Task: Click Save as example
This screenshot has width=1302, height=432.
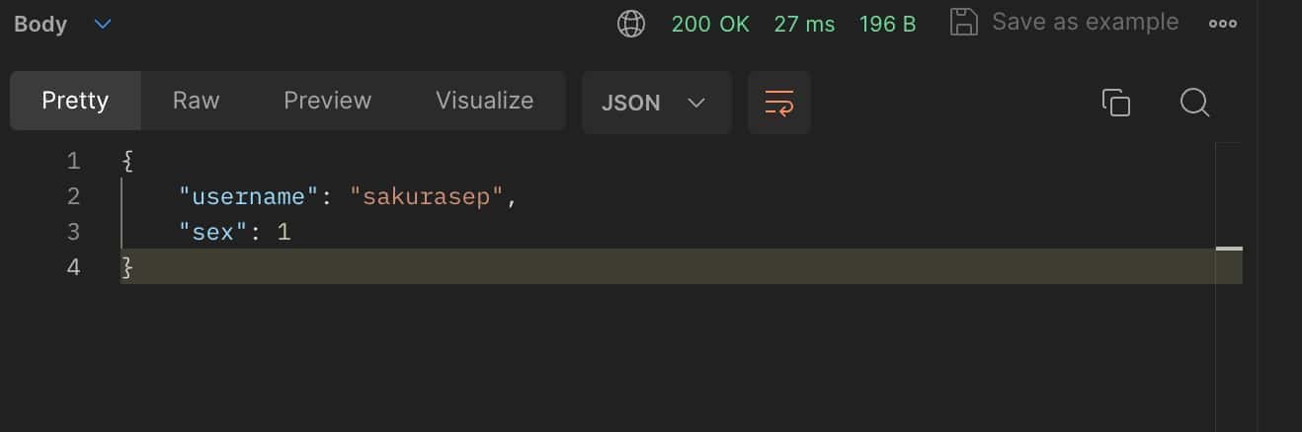Action: point(1085,23)
